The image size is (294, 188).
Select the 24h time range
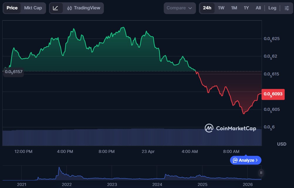point(207,8)
